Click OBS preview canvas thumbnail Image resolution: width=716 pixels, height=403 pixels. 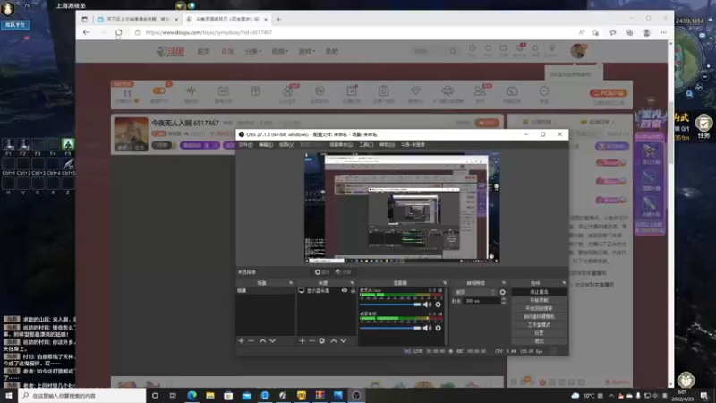[402, 208]
